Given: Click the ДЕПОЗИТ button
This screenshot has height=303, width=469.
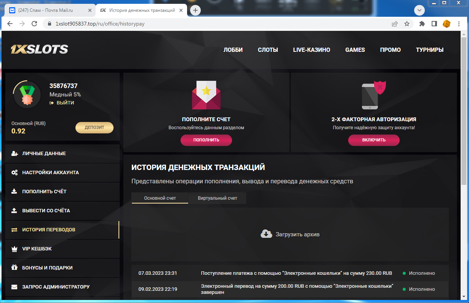Looking at the screenshot, I should (x=94, y=128).
